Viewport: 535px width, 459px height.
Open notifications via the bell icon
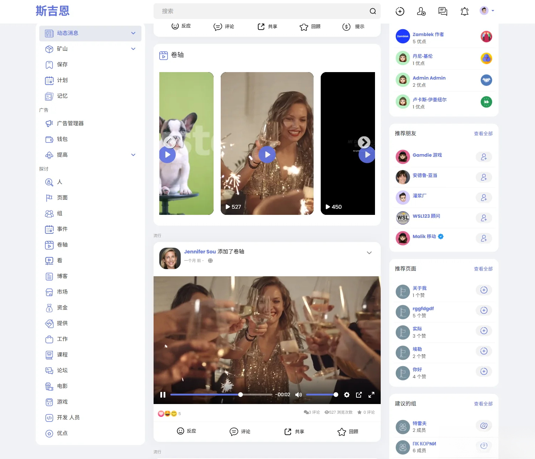tap(464, 11)
